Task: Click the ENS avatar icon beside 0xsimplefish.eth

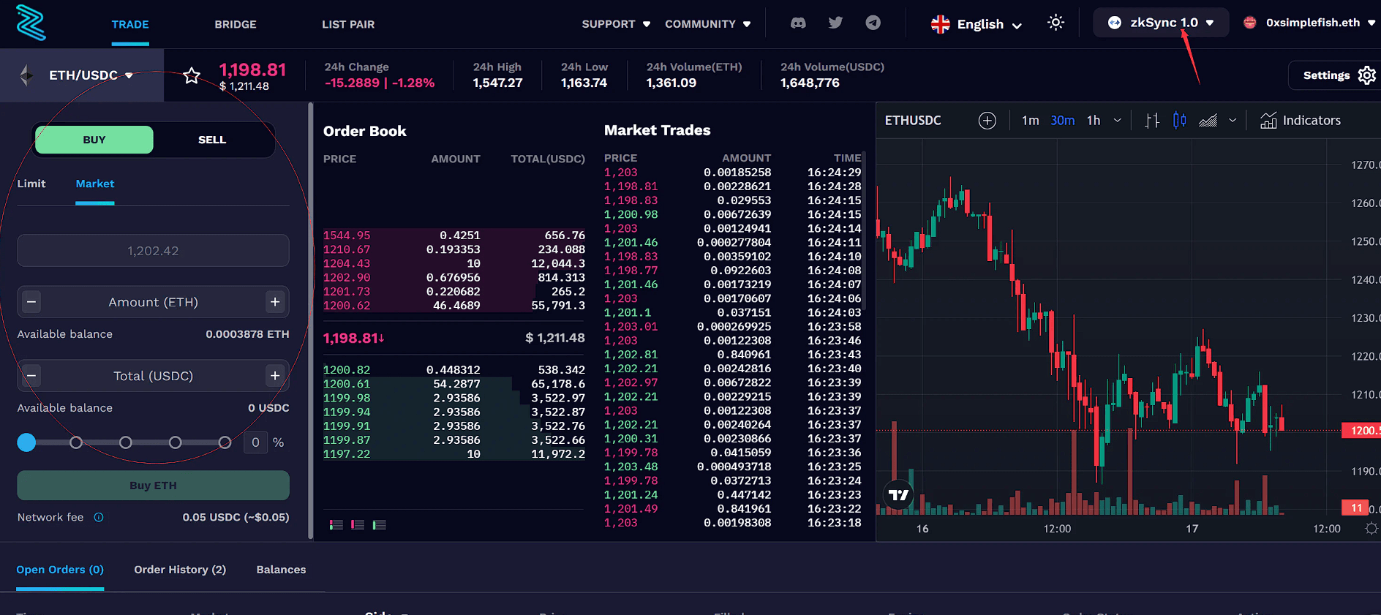Action: 1250,23
